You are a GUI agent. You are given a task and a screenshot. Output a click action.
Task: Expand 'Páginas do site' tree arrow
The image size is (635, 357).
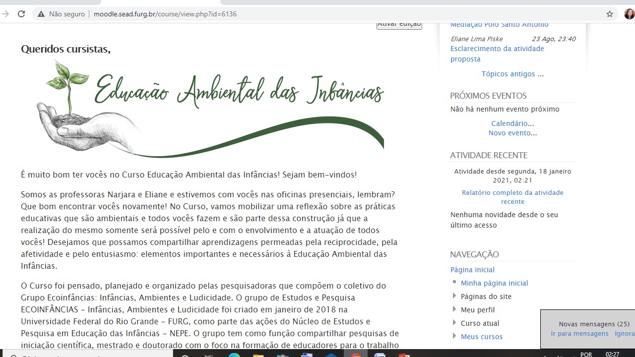click(454, 296)
